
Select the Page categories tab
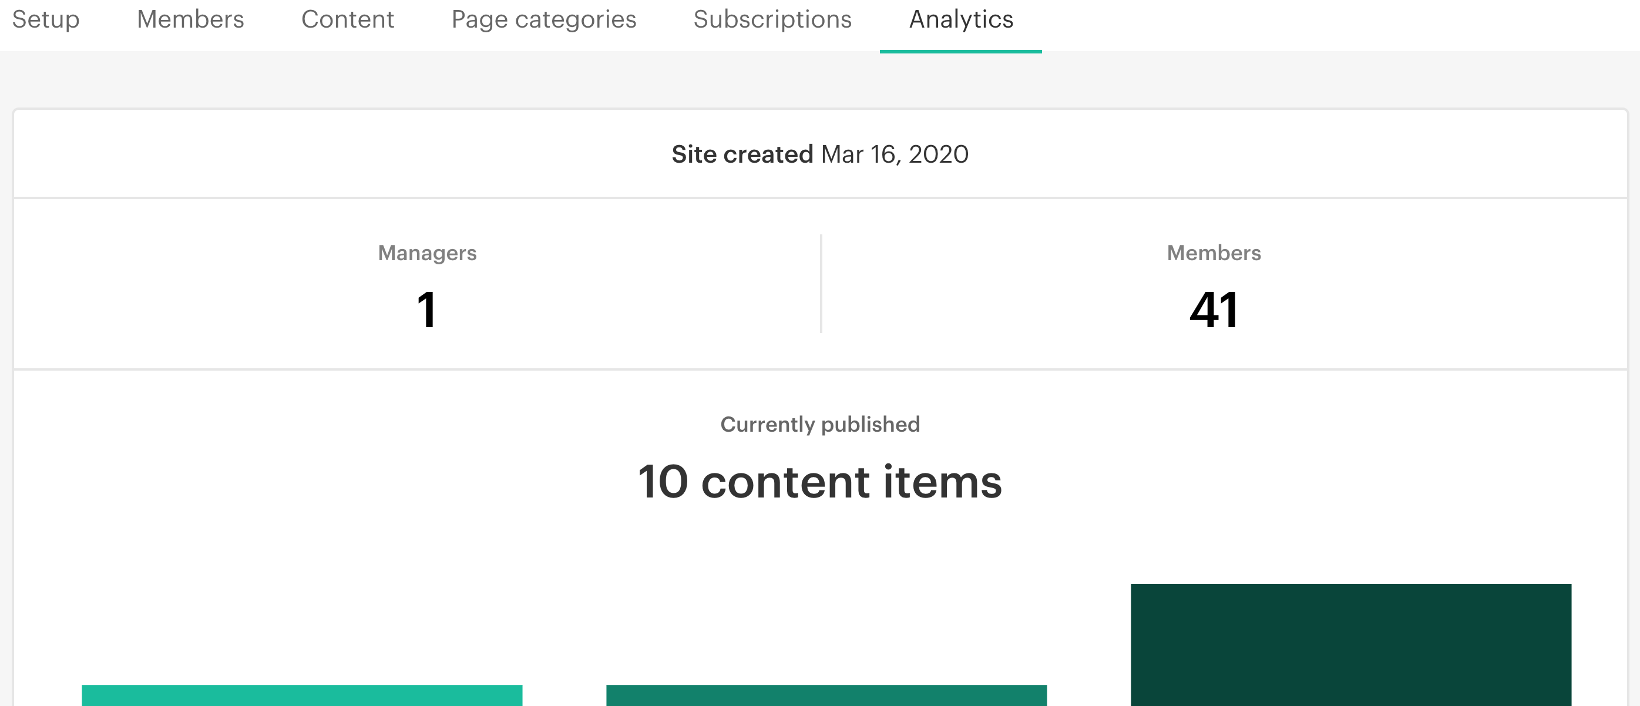[544, 20]
